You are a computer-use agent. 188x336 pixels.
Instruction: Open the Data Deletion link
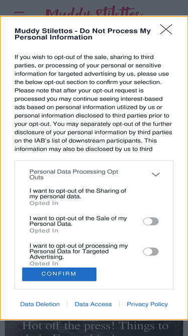pos(40,304)
